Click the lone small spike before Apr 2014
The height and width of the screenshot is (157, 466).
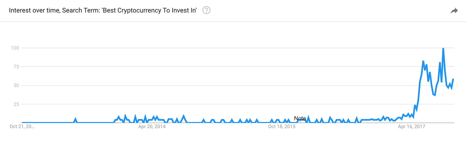[75, 119]
